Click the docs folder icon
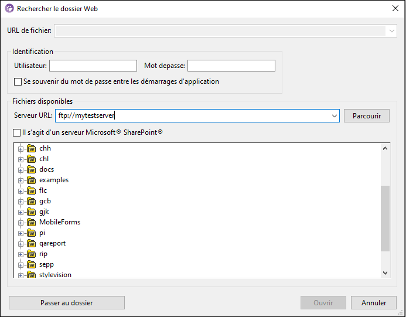The width and height of the screenshot is (406, 317). [x=32, y=170]
